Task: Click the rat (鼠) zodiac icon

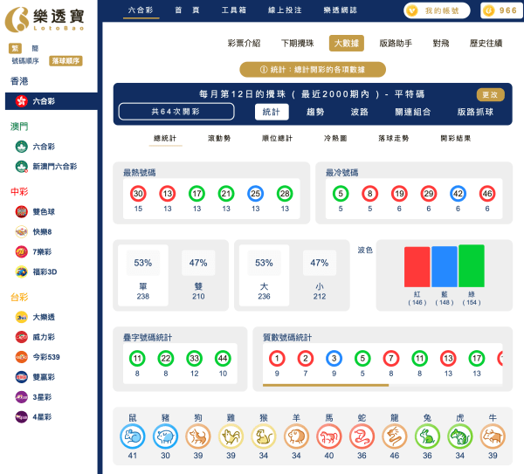Action: (x=133, y=436)
